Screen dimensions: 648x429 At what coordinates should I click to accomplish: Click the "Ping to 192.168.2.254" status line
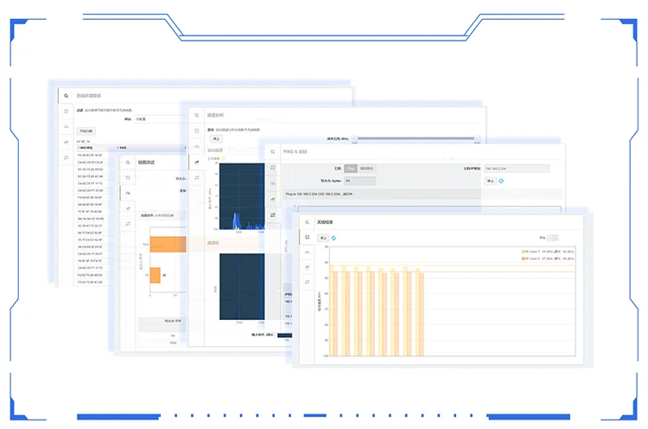pyautogui.click(x=321, y=194)
